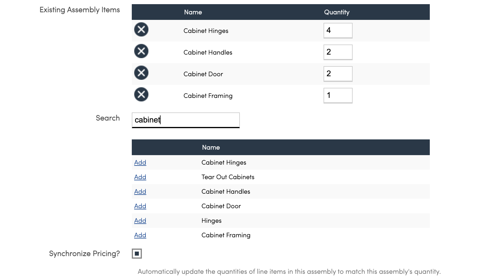Add Cabinet Framing from search results
The height and width of the screenshot is (280, 485).
pyautogui.click(x=140, y=235)
